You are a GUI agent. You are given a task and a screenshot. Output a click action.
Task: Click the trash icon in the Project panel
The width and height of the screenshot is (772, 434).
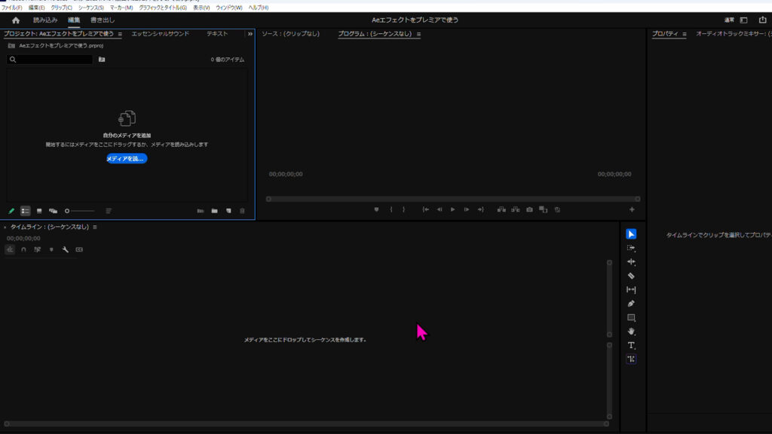coord(242,211)
